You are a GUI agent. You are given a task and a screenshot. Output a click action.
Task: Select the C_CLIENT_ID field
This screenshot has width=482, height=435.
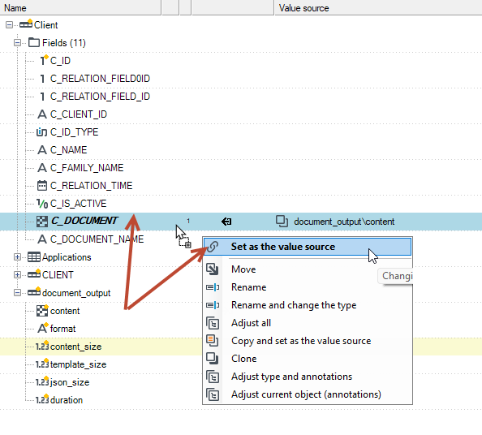pos(79,114)
